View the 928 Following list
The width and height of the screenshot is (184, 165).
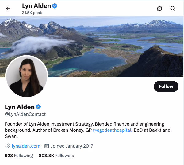coord(19,156)
